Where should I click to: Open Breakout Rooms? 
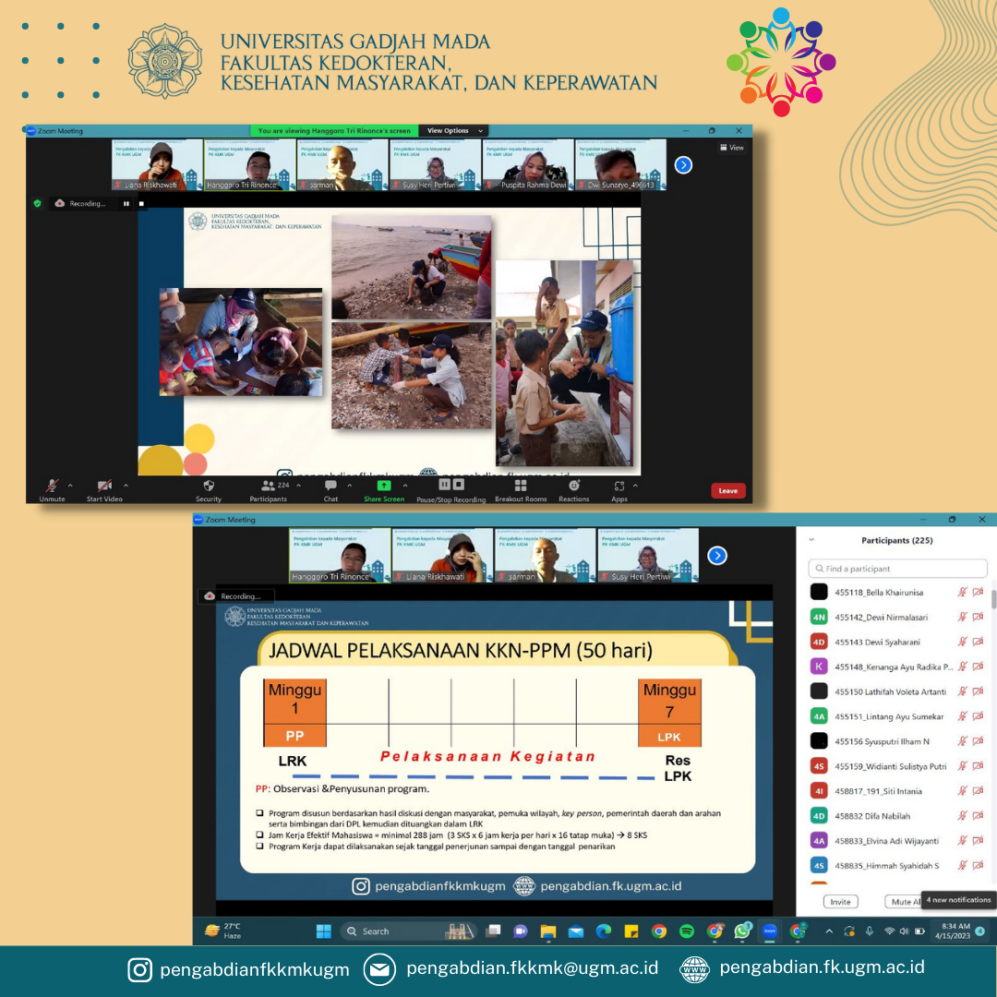[521, 486]
